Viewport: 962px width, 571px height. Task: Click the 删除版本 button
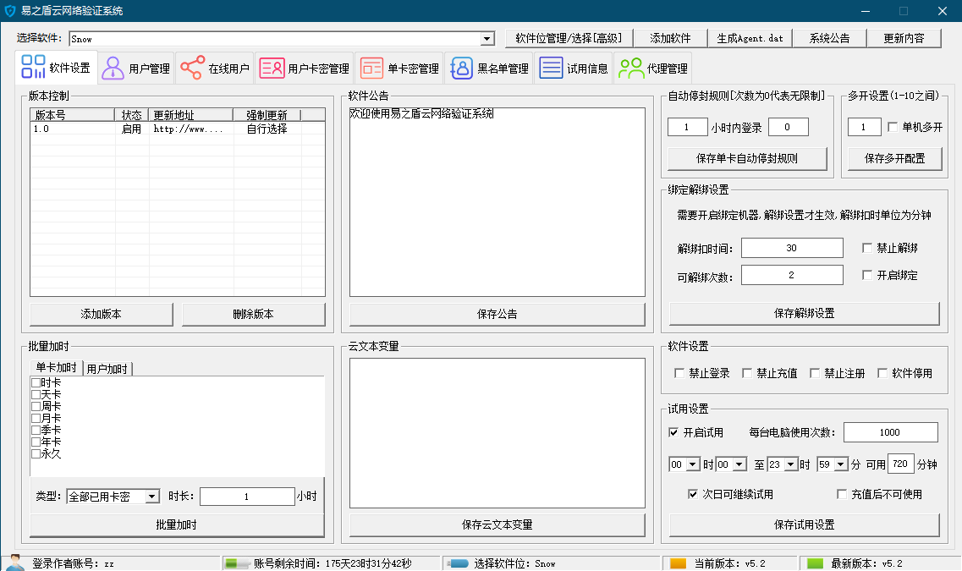pos(253,314)
